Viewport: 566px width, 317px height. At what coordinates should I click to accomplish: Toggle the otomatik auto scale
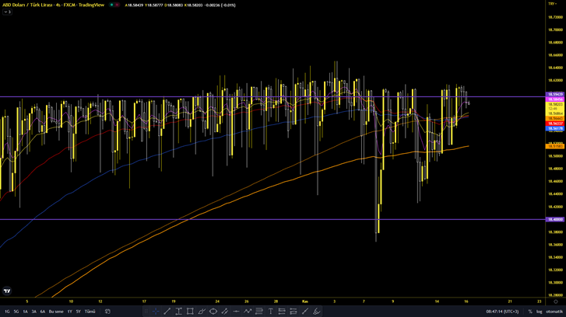554,312
